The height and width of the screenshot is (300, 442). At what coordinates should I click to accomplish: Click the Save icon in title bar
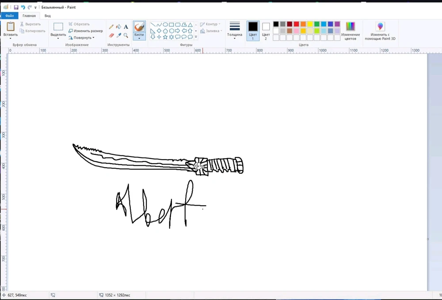[x=16, y=7]
